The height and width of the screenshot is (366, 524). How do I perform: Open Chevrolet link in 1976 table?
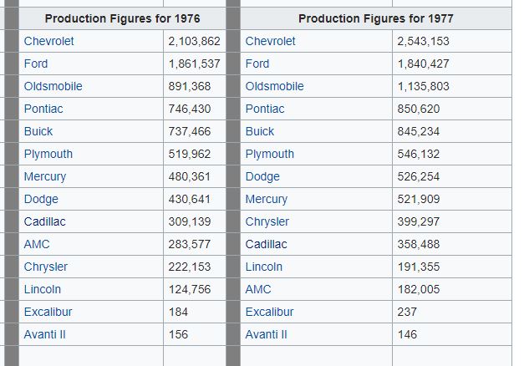pyautogui.click(x=48, y=41)
